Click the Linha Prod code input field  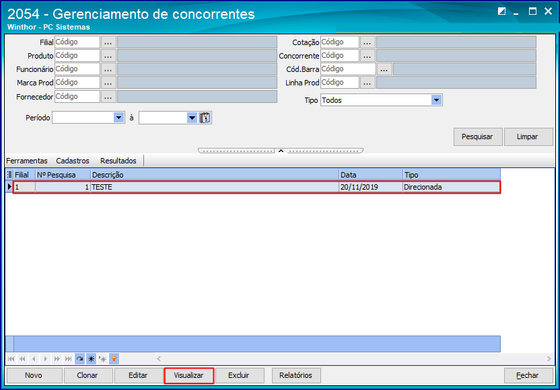point(340,83)
